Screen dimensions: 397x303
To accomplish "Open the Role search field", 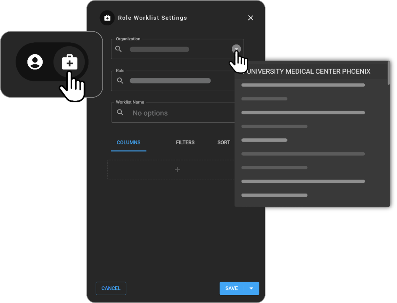I will (170, 81).
